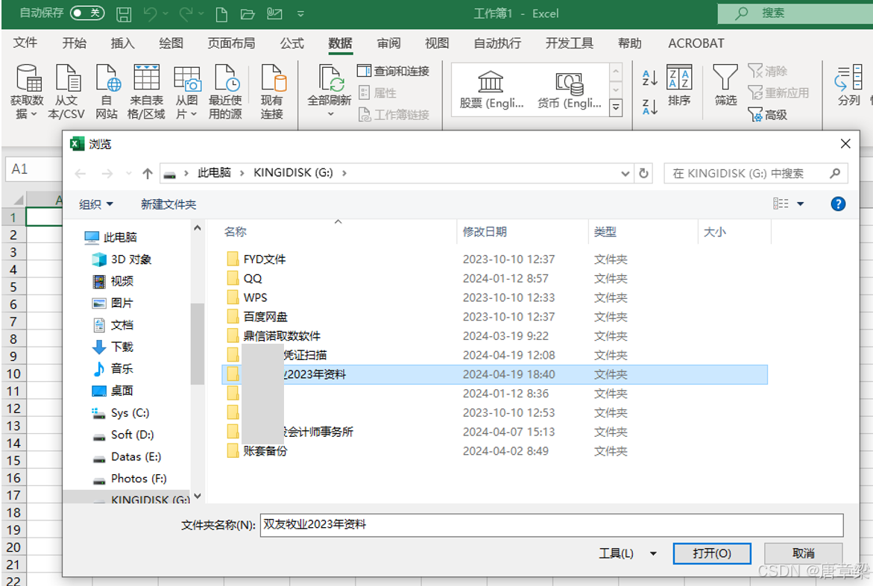
Task: Open the 获取数据 dropdown button
Action: coord(27,92)
